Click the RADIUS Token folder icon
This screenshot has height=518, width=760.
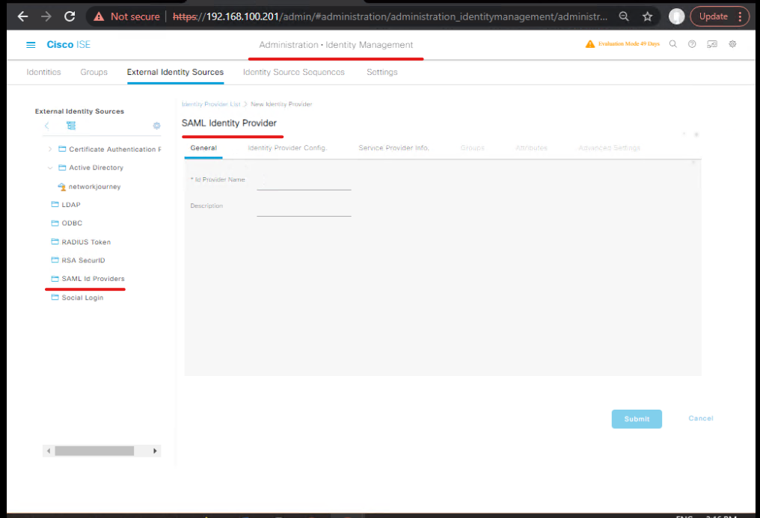[55, 241]
